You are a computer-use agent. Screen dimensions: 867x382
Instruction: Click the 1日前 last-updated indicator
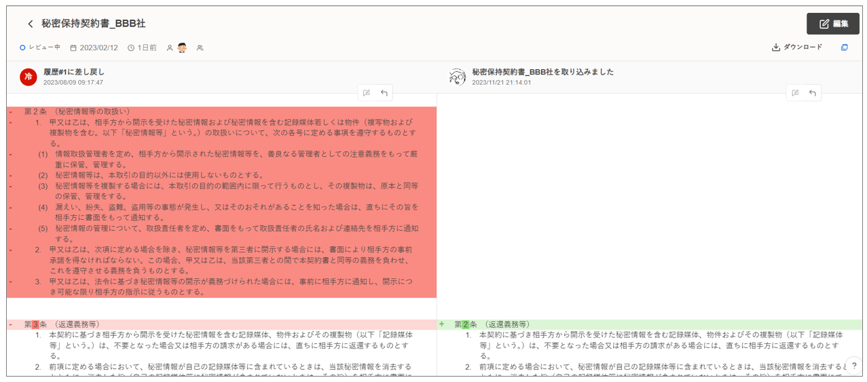[142, 48]
